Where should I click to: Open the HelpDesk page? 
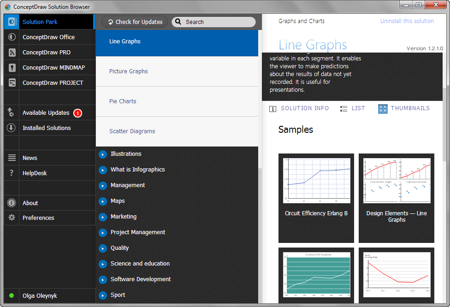[49, 173]
